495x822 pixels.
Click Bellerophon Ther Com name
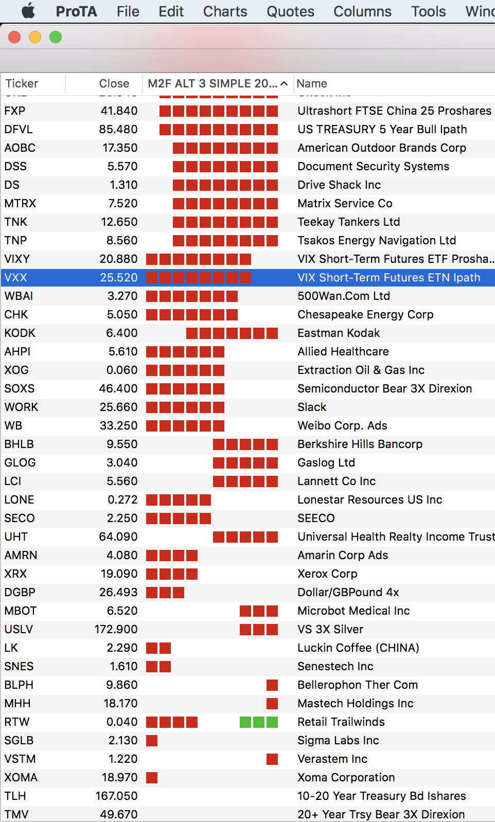358,685
